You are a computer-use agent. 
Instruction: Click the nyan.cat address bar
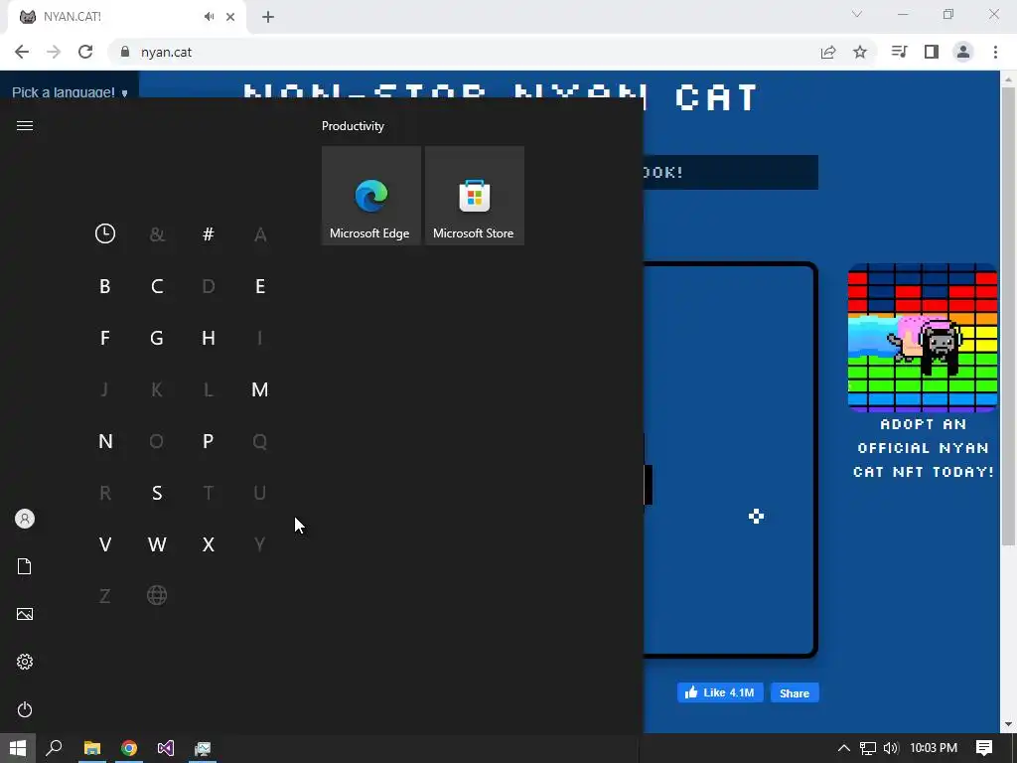[461, 52]
